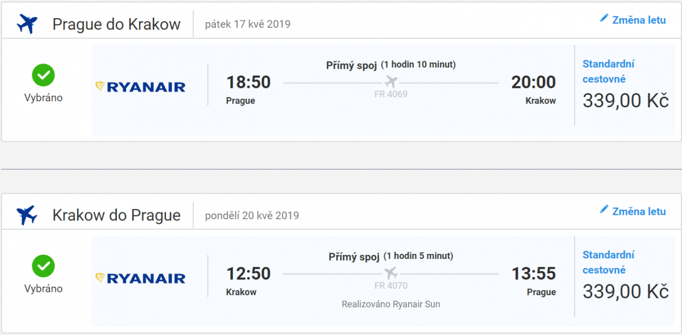Click the Ryanair logo on the Krakow–Prague flight
Screen dimensions: 682x335
pyautogui.click(x=140, y=278)
